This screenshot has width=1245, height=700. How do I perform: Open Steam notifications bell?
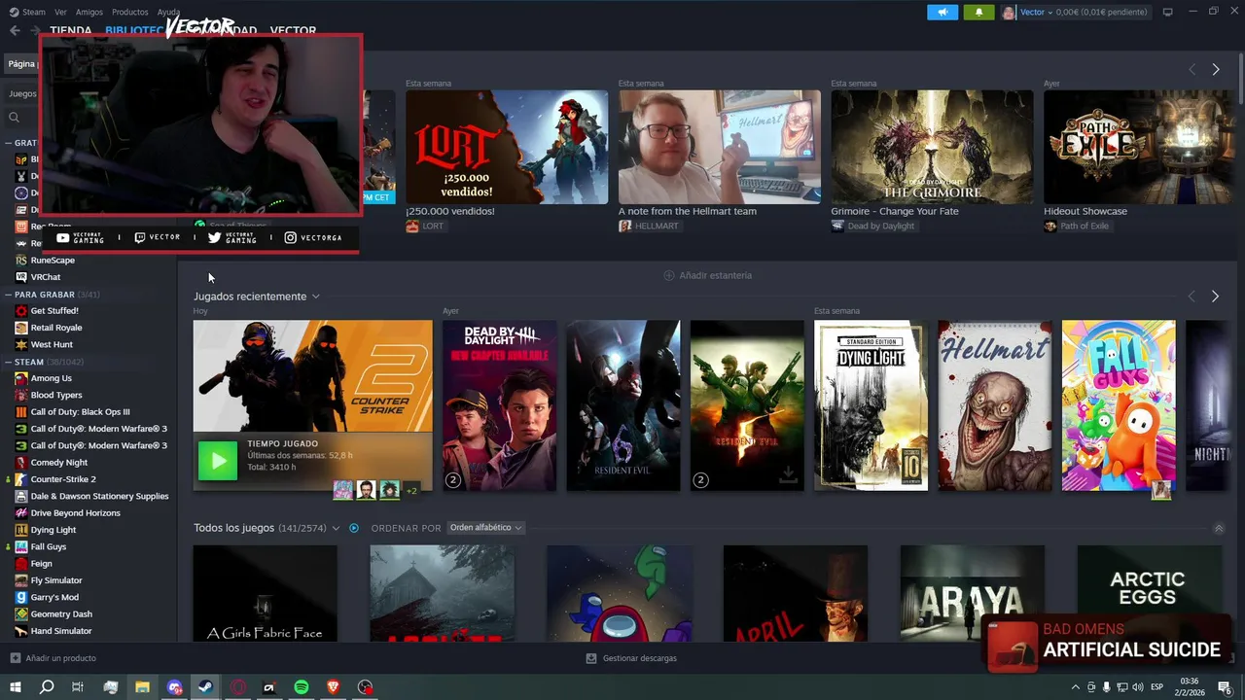[x=978, y=12]
